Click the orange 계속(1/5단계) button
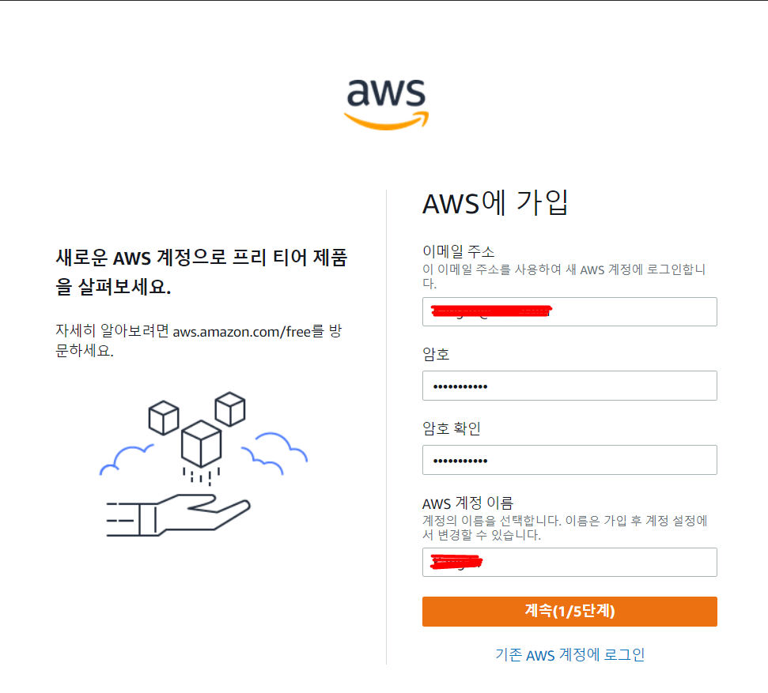The height and width of the screenshot is (693, 768). [569, 612]
